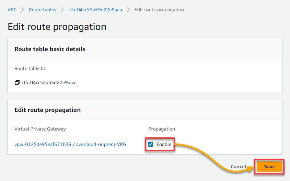The height and width of the screenshot is (181, 290).
Task: Click the Propagation column header
Action: click(x=161, y=129)
